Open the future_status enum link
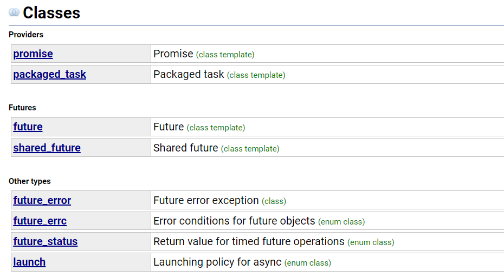This screenshot has width=504, height=277. point(45,242)
